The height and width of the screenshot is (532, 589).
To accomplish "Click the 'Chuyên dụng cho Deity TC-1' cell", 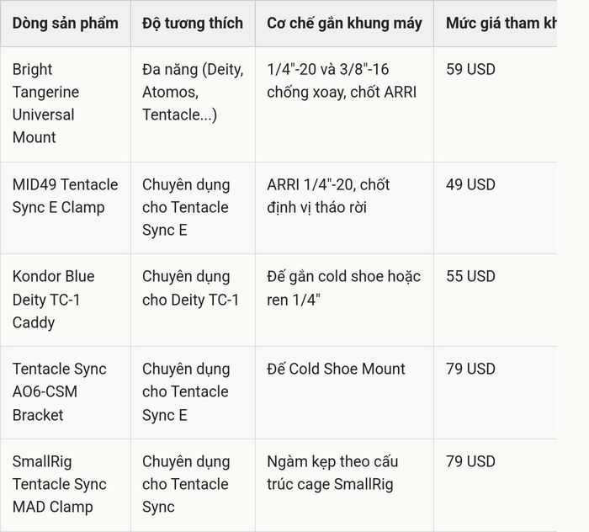I will pyautogui.click(x=193, y=300).
